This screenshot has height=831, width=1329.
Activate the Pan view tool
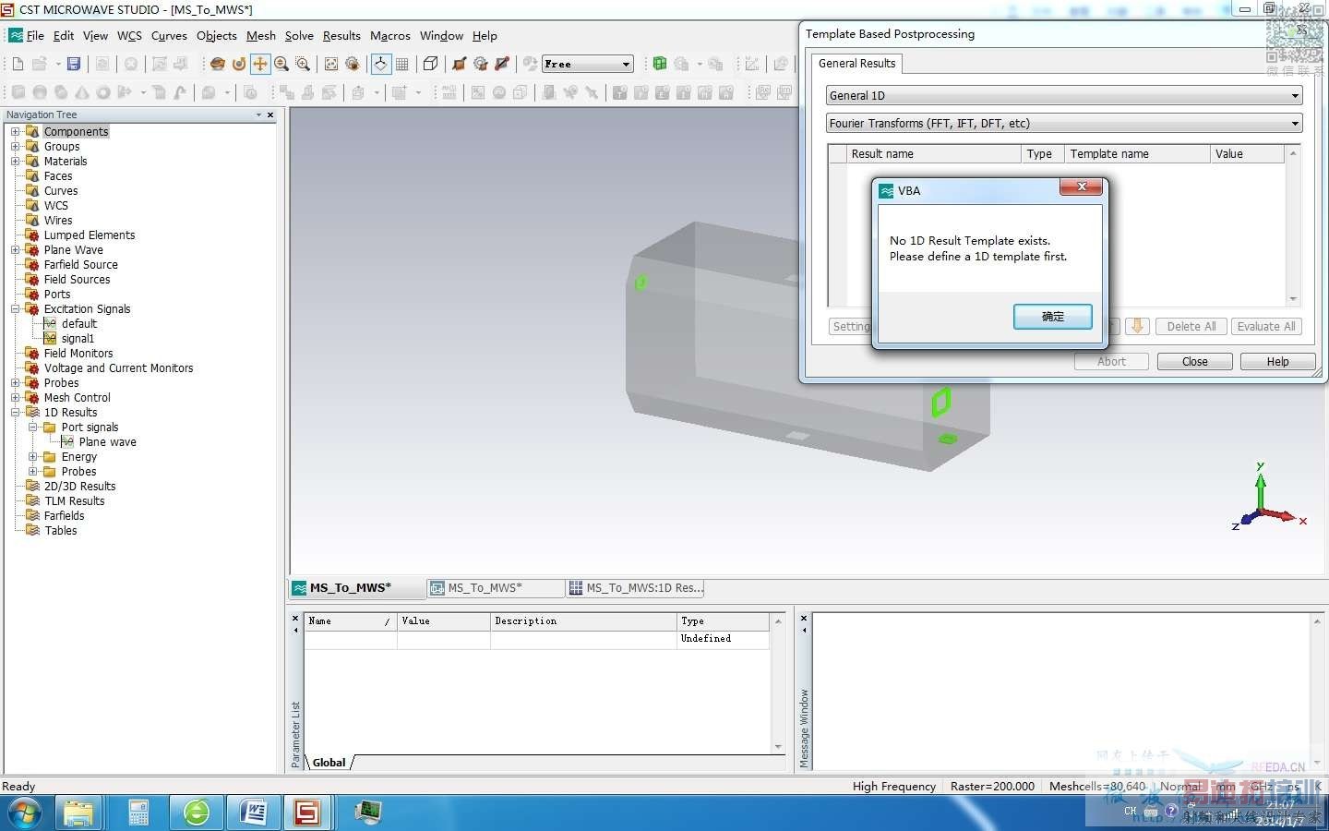(x=260, y=64)
